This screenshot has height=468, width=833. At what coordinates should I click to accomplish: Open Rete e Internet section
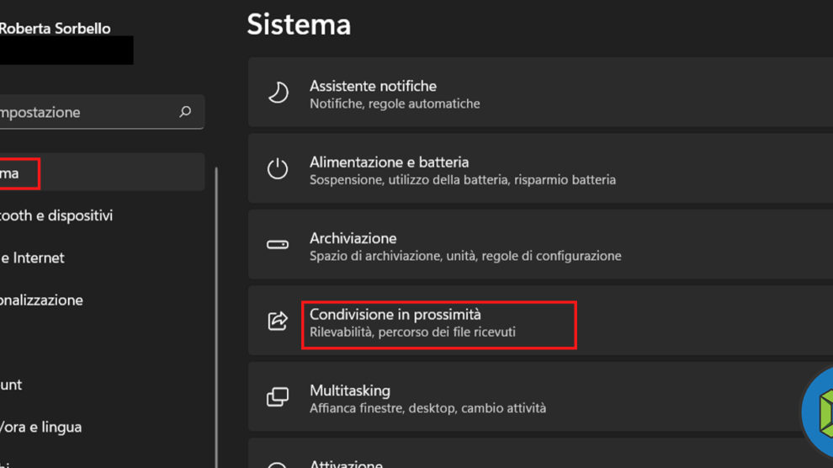tap(34, 258)
